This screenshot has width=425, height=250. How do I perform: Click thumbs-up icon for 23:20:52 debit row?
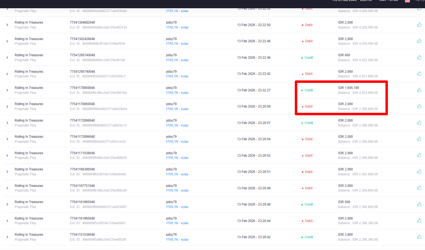pos(419,155)
